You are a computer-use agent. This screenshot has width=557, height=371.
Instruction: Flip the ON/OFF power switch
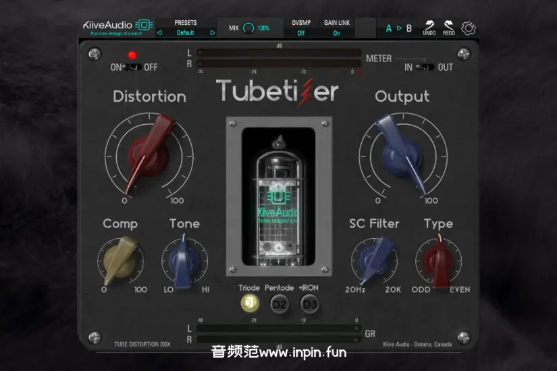pyautogui.click(x=132, y=67)
